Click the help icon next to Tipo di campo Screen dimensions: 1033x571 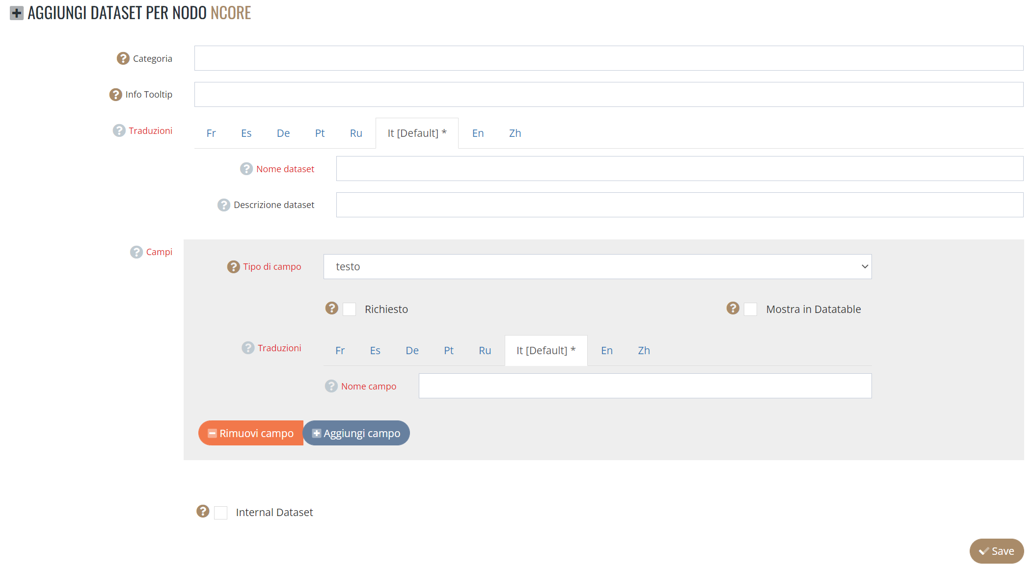233,267
